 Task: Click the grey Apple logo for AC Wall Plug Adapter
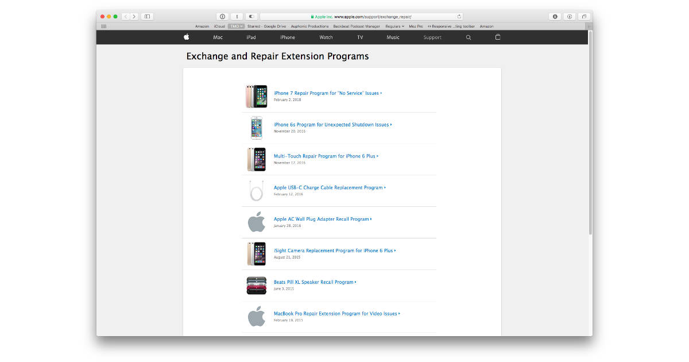pyautogui.click(x=257, y=222)
